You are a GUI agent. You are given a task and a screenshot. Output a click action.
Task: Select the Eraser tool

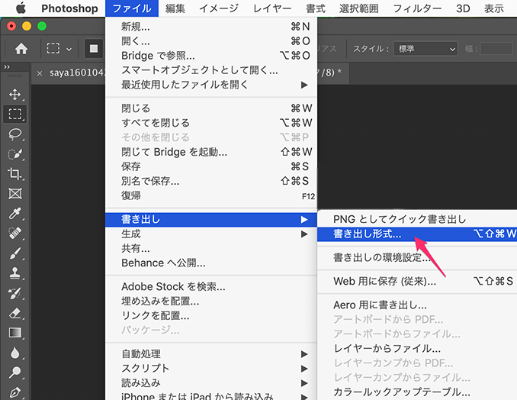[14, 313]
